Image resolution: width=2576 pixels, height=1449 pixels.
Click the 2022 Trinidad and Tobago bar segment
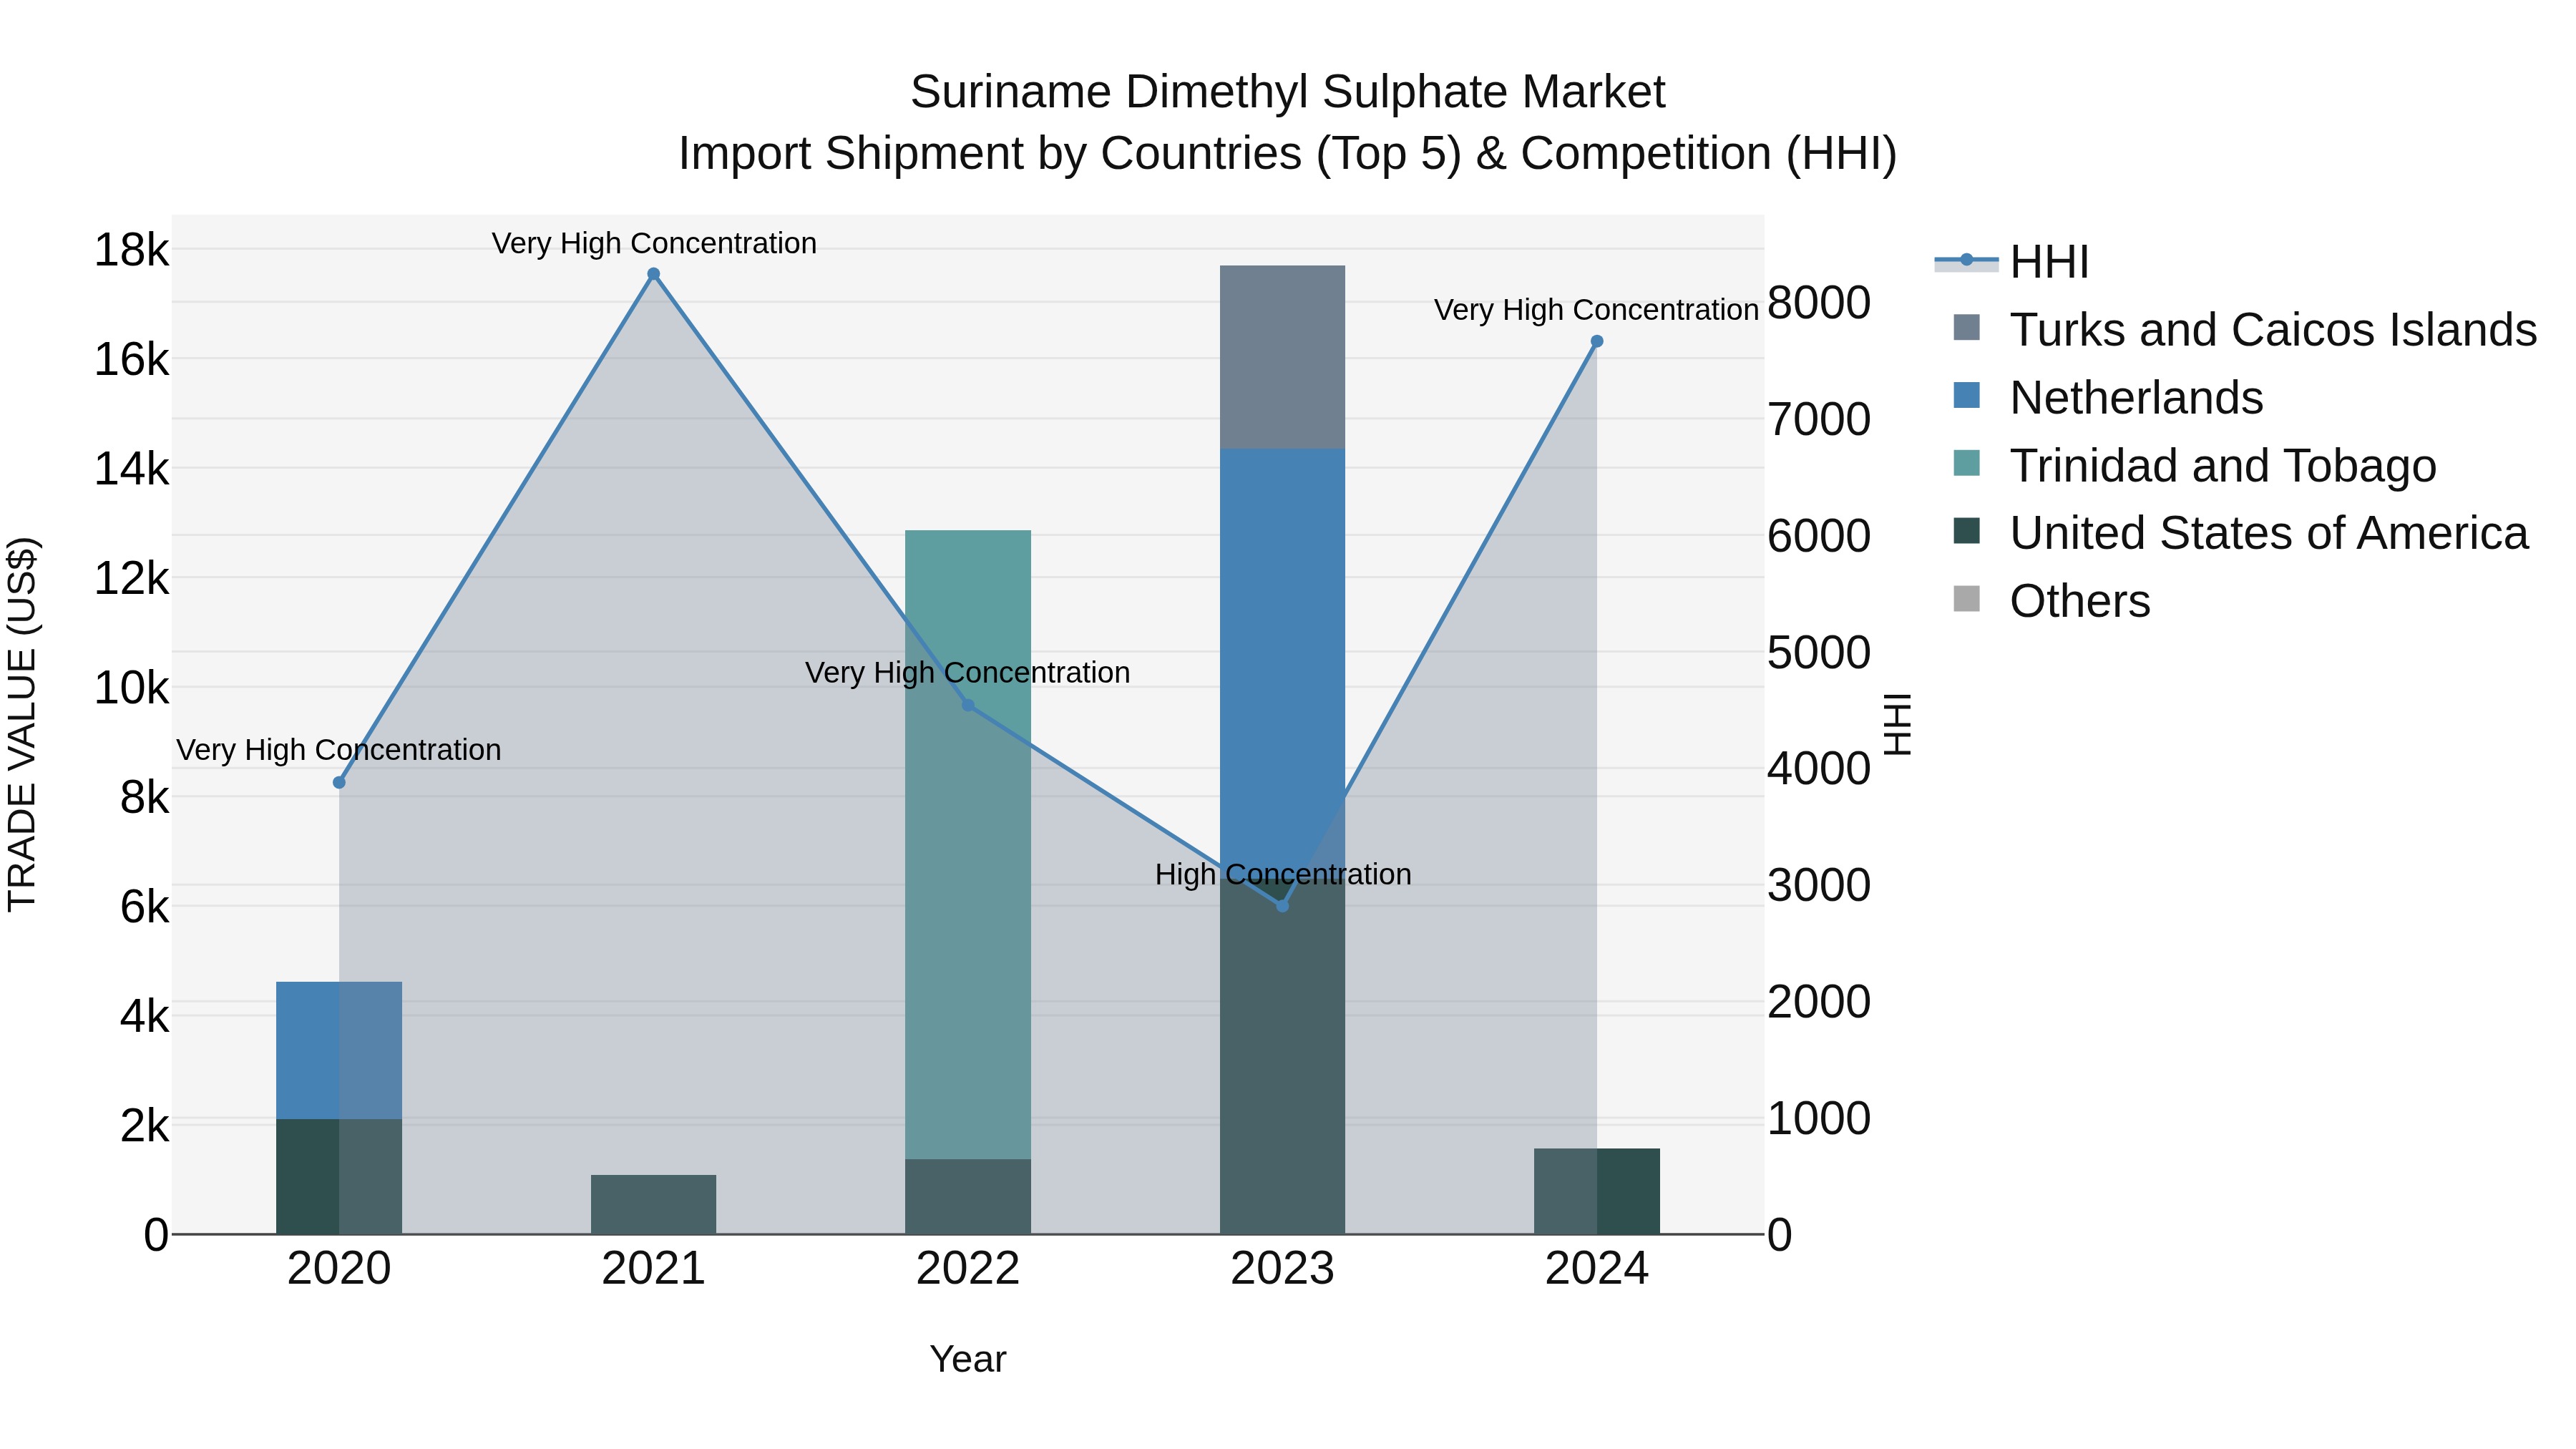coord(968,845)
